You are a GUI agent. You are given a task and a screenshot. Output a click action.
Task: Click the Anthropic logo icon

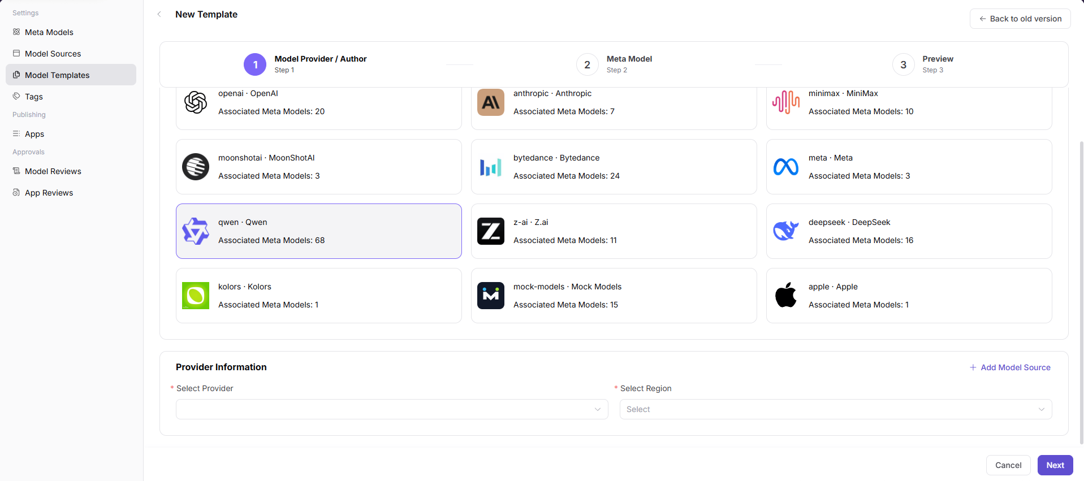point(491,102)
